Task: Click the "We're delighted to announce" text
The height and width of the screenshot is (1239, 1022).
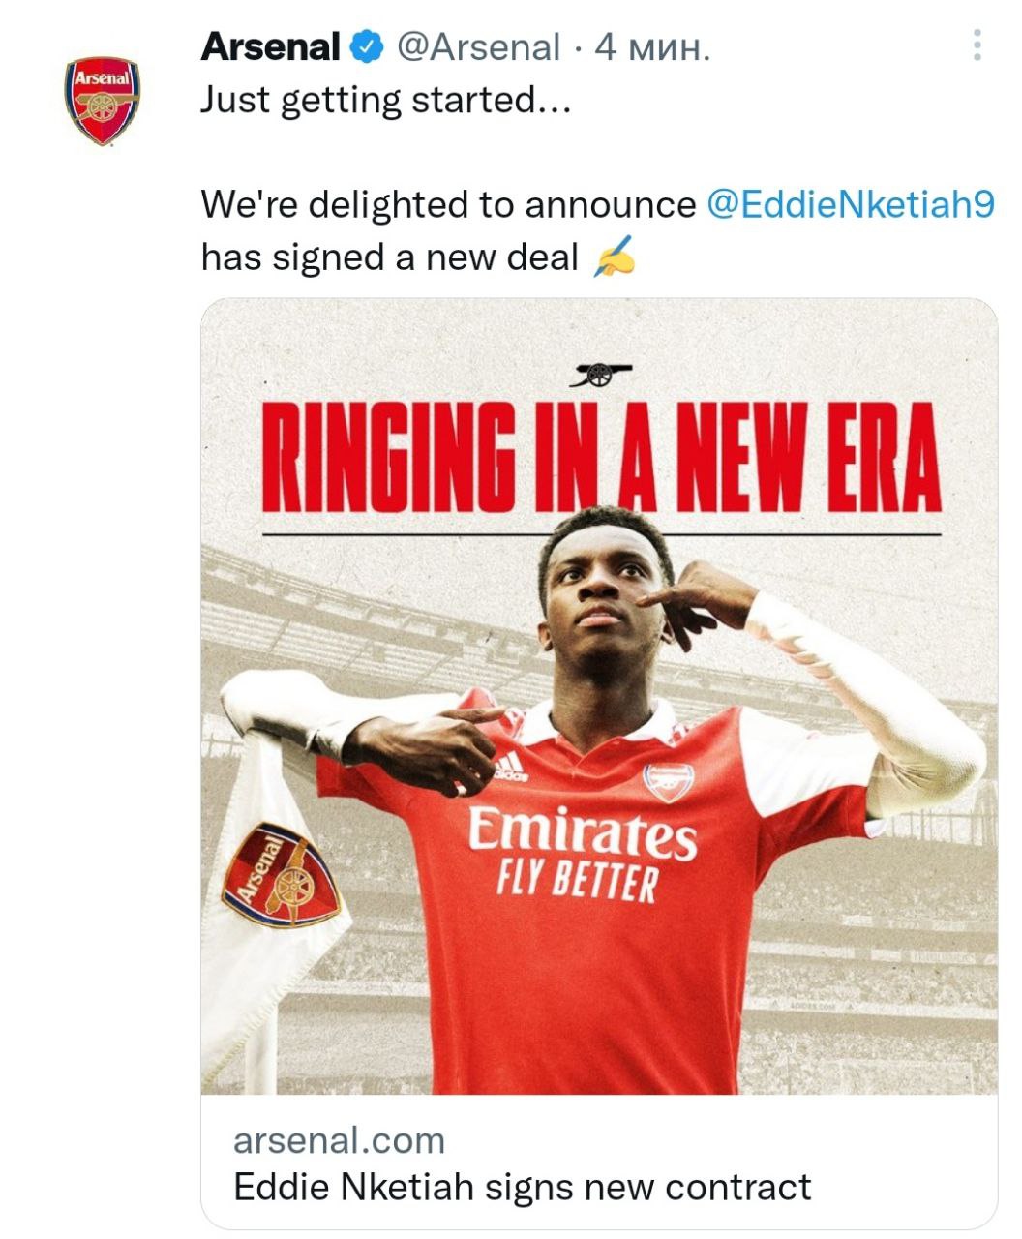Action: point(448,204)
